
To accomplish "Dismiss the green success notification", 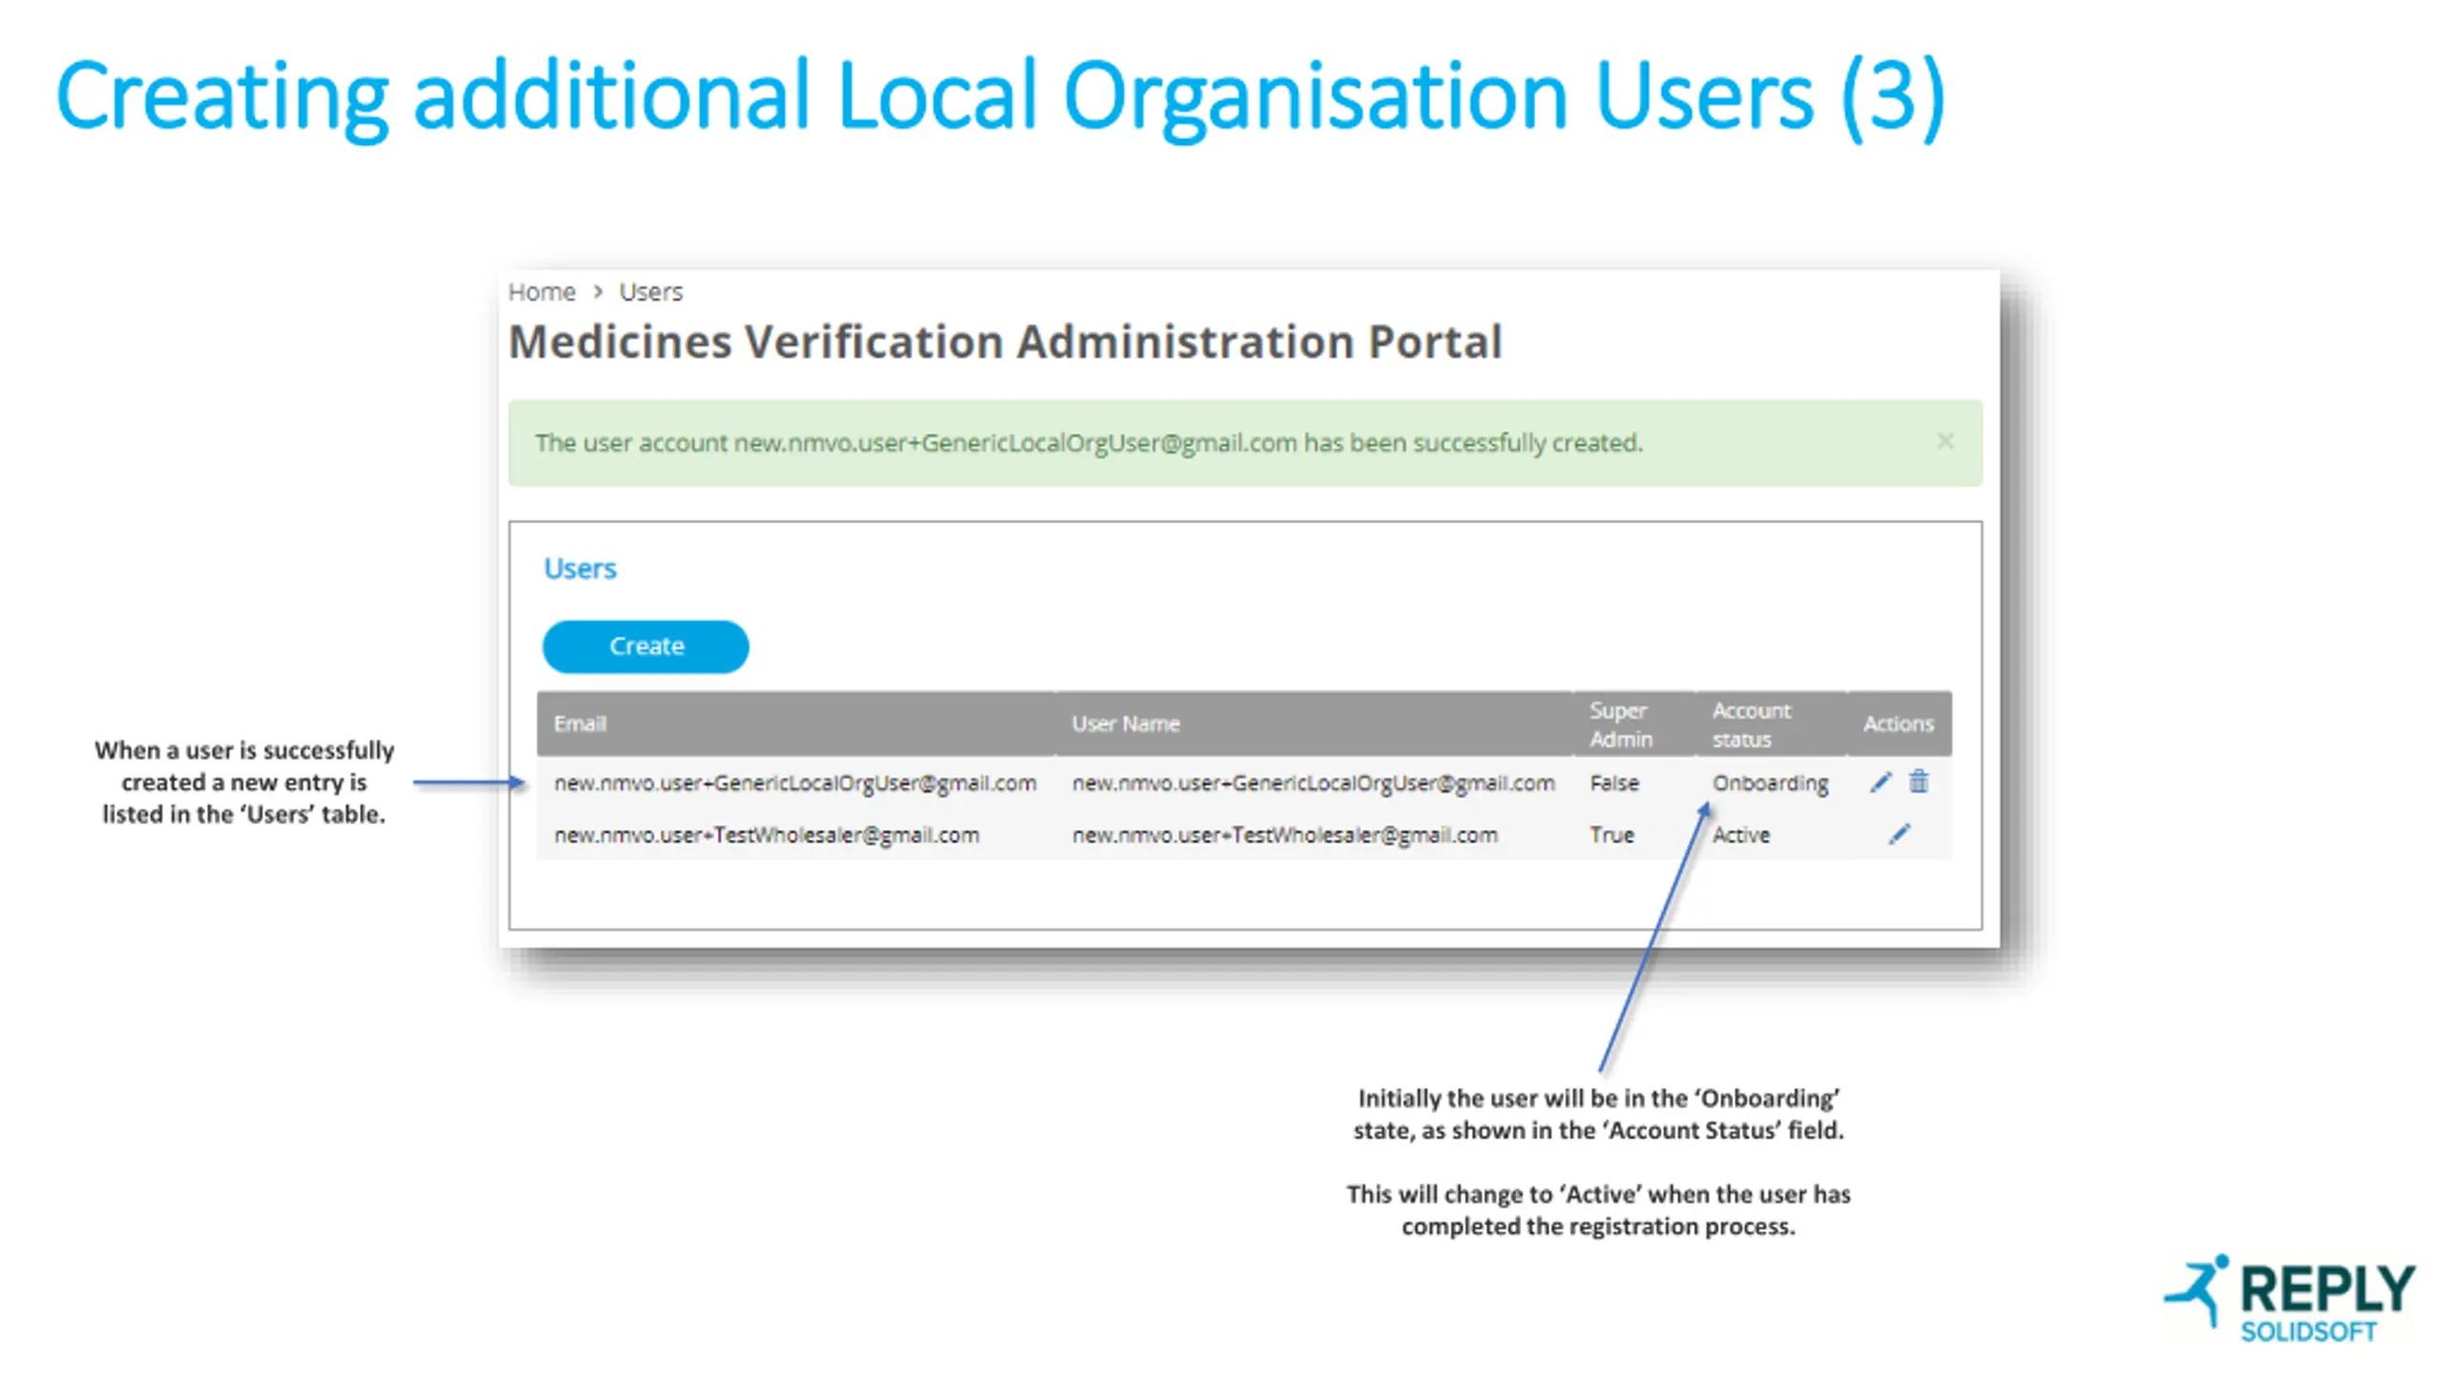I will coord(1945,441).
